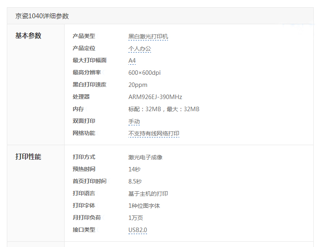Click the 最大打印幅面 label
The height and width of the screenshot is (247, 319).
tap(90, 61)
